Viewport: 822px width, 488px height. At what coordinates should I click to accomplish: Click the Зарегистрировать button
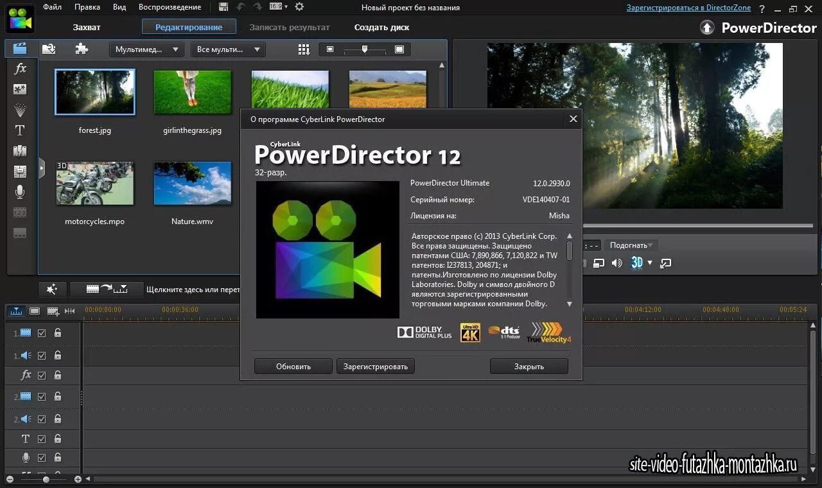376,366
